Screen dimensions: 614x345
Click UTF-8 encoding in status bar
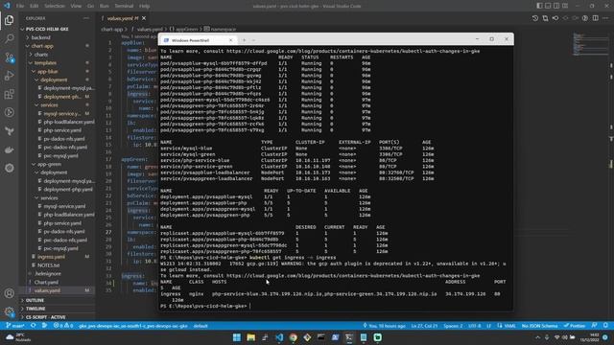click(474, 326)
